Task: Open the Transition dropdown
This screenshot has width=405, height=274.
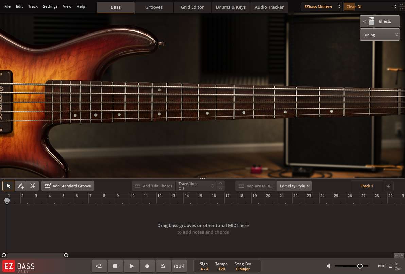Action: pyautogui.click(x=196, y=186)
